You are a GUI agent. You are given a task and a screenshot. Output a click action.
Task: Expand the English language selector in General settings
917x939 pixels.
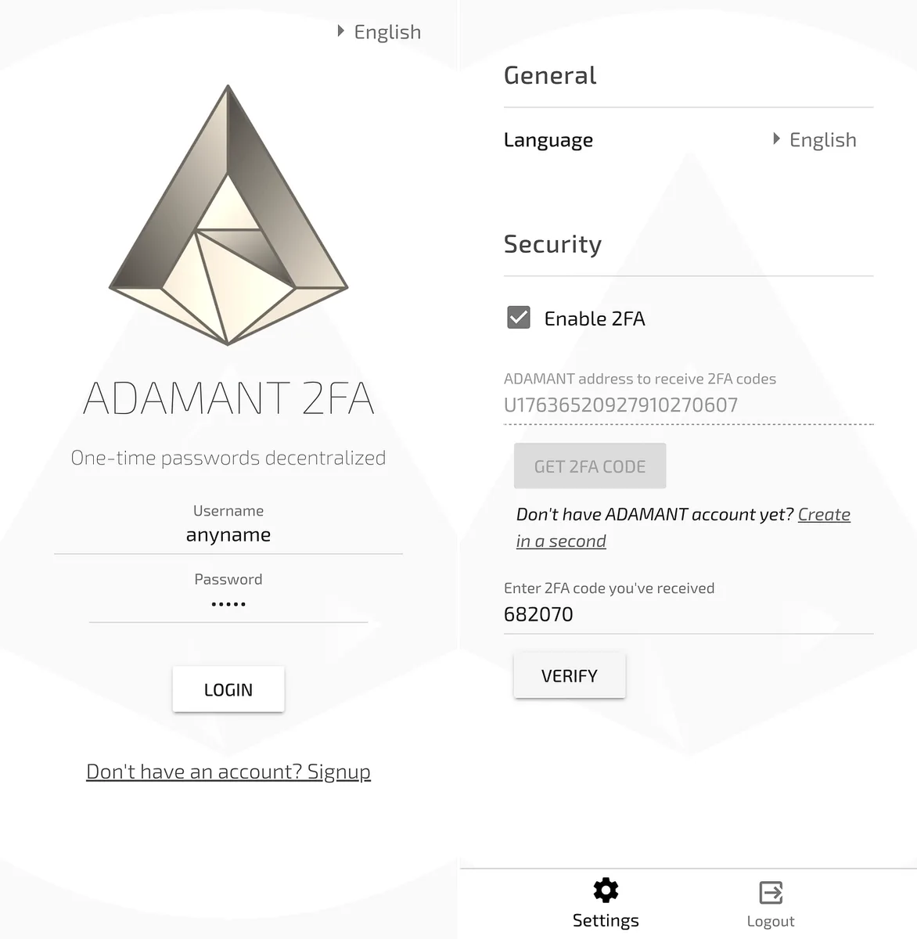coord(815,140)
